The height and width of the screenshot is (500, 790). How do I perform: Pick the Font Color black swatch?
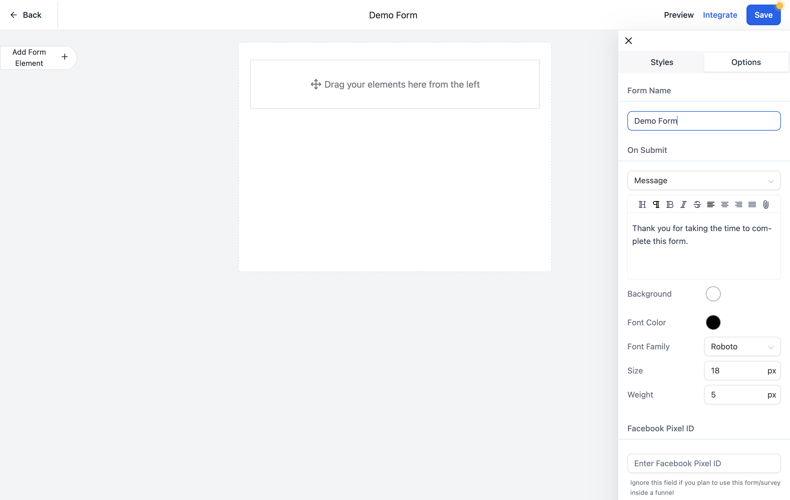713,323
